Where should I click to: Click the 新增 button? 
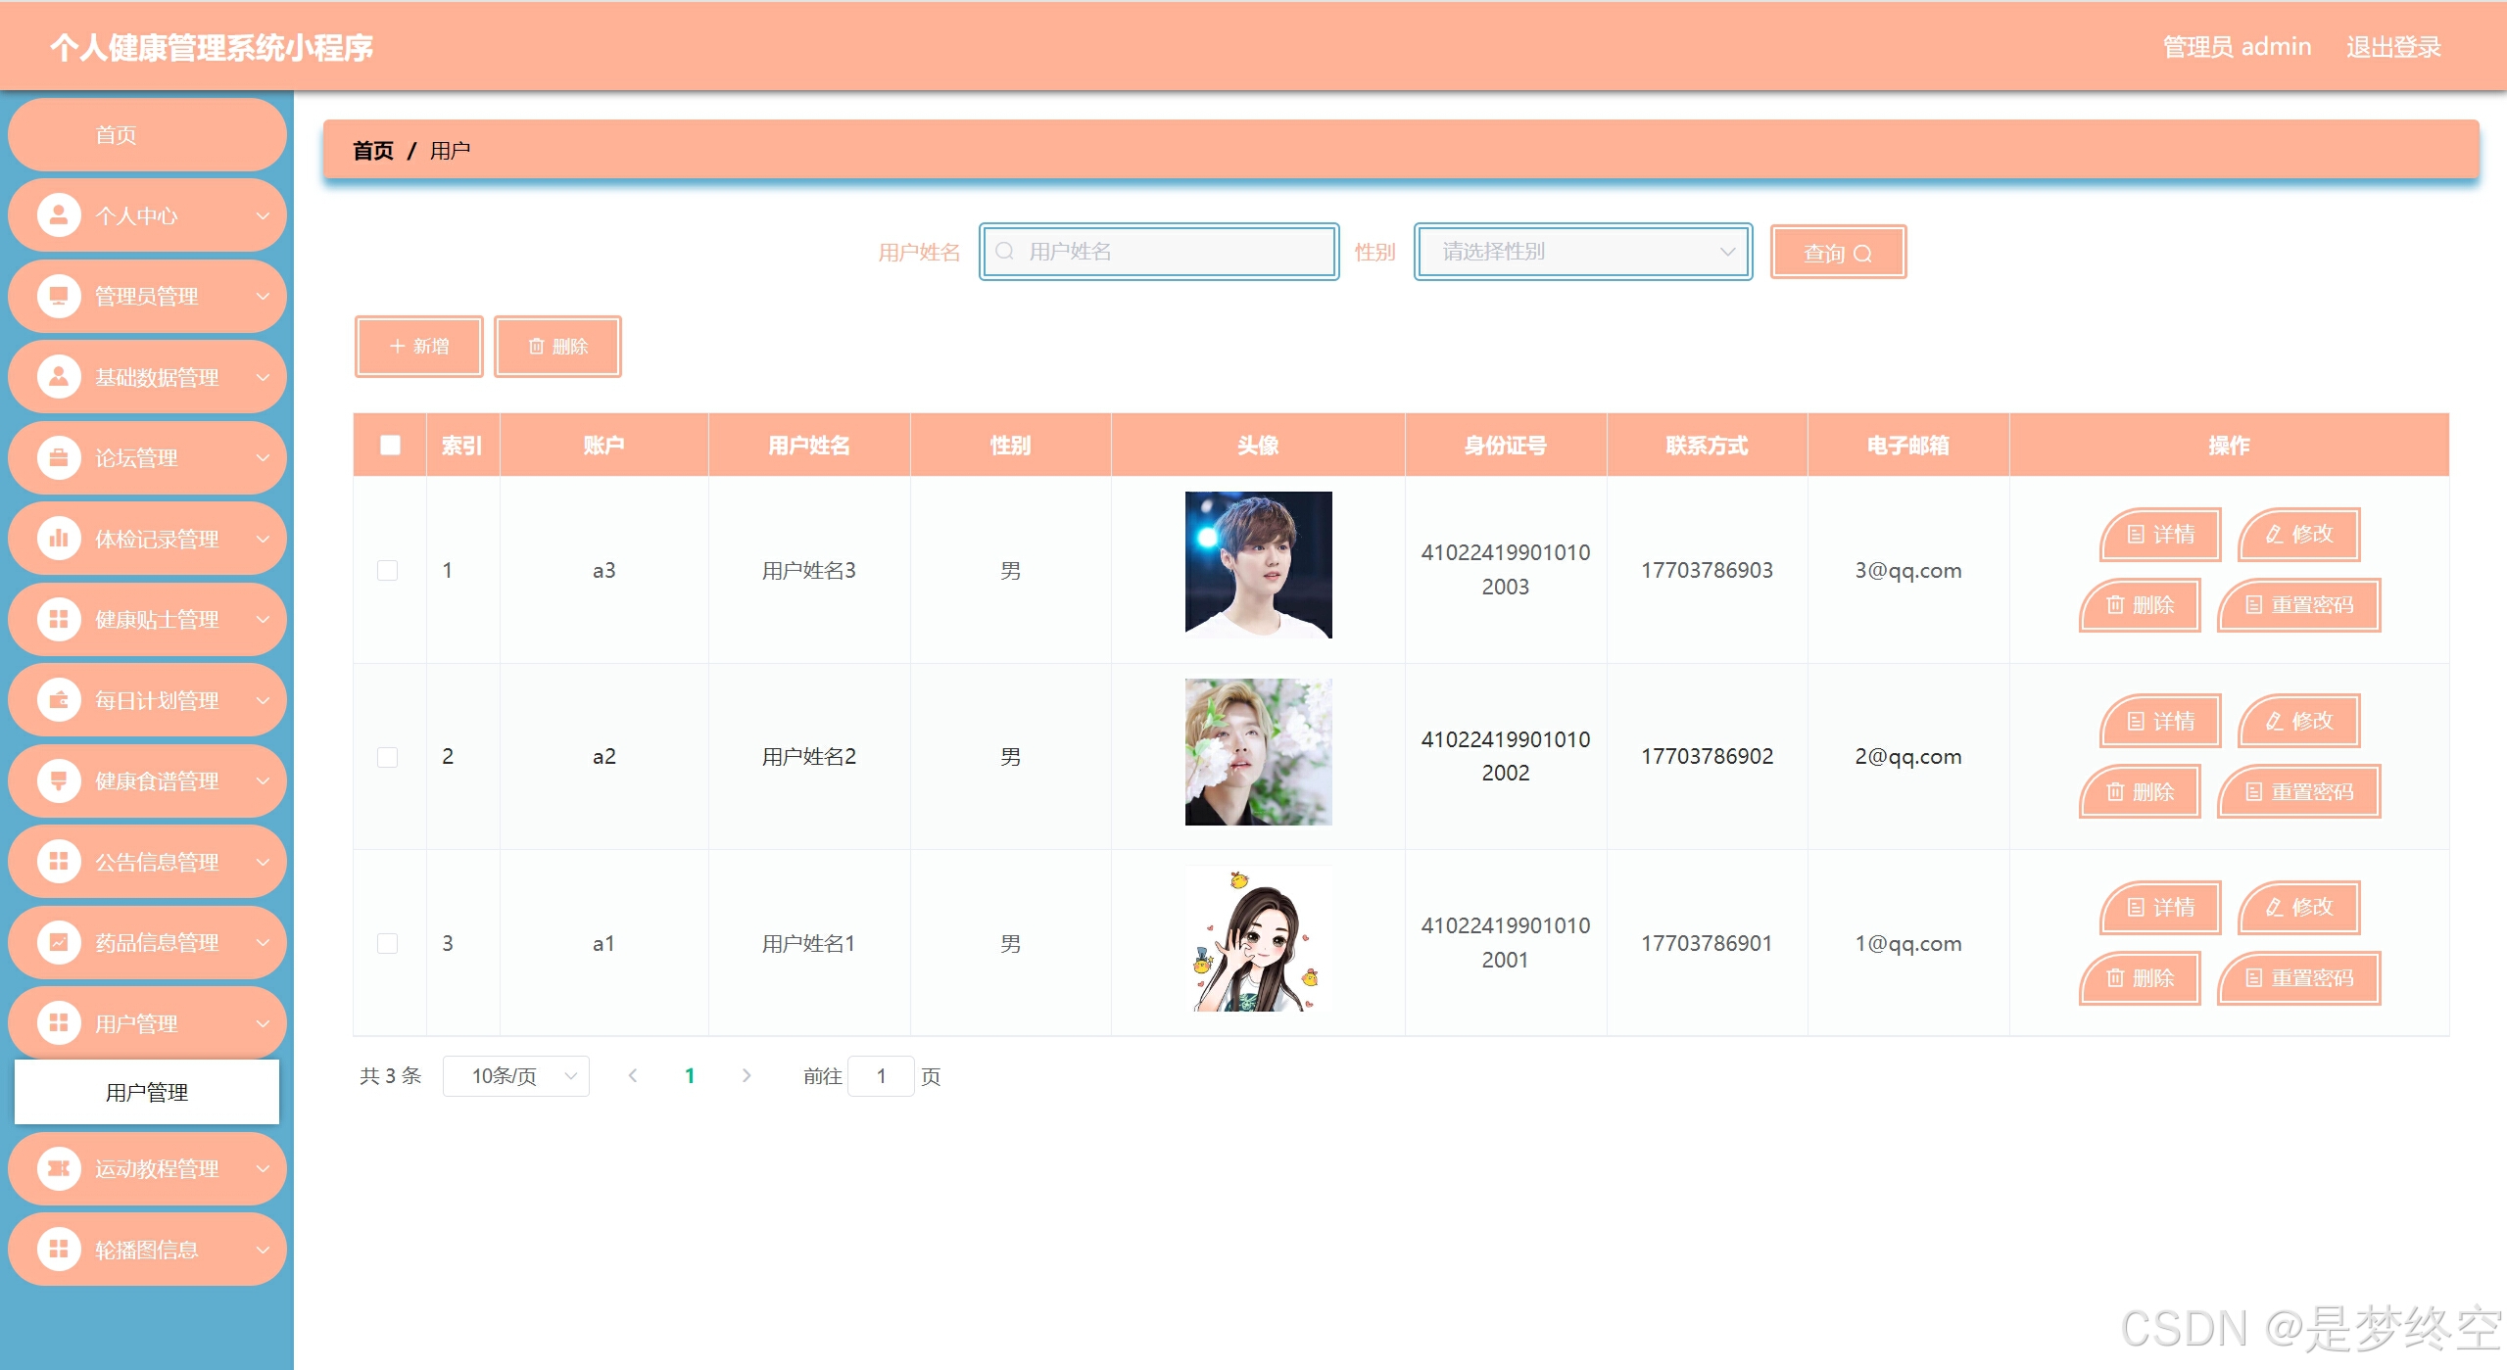(x=419, y=347)
